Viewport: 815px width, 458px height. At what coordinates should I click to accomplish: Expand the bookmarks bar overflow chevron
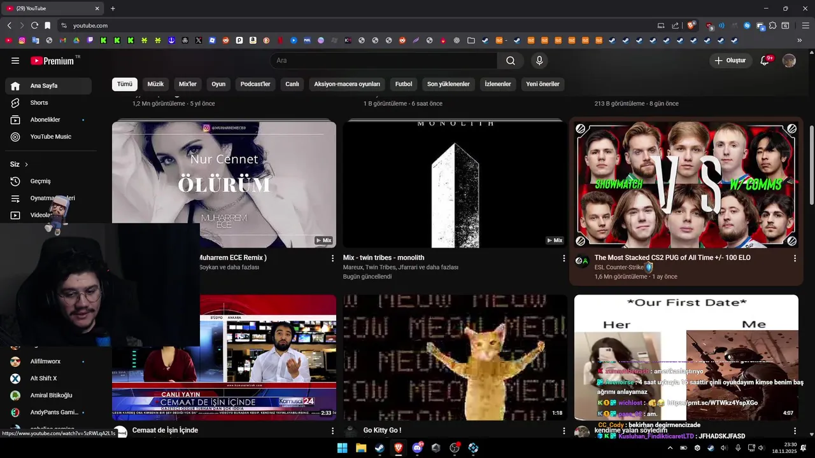(800, 40)
